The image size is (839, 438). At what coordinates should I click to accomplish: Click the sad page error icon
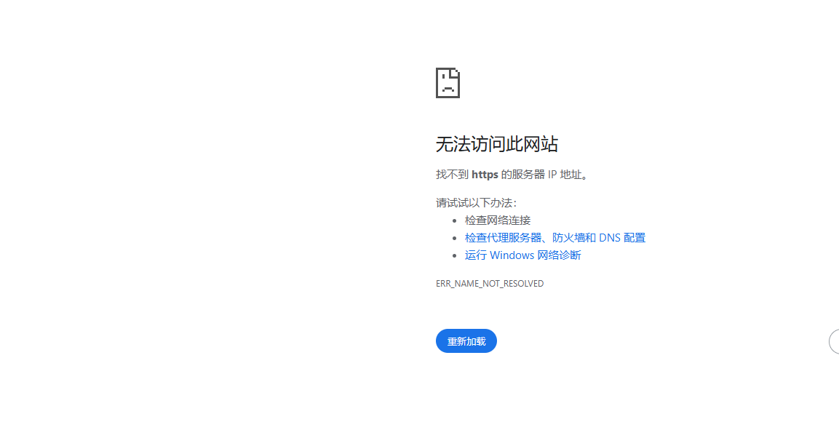448,83
